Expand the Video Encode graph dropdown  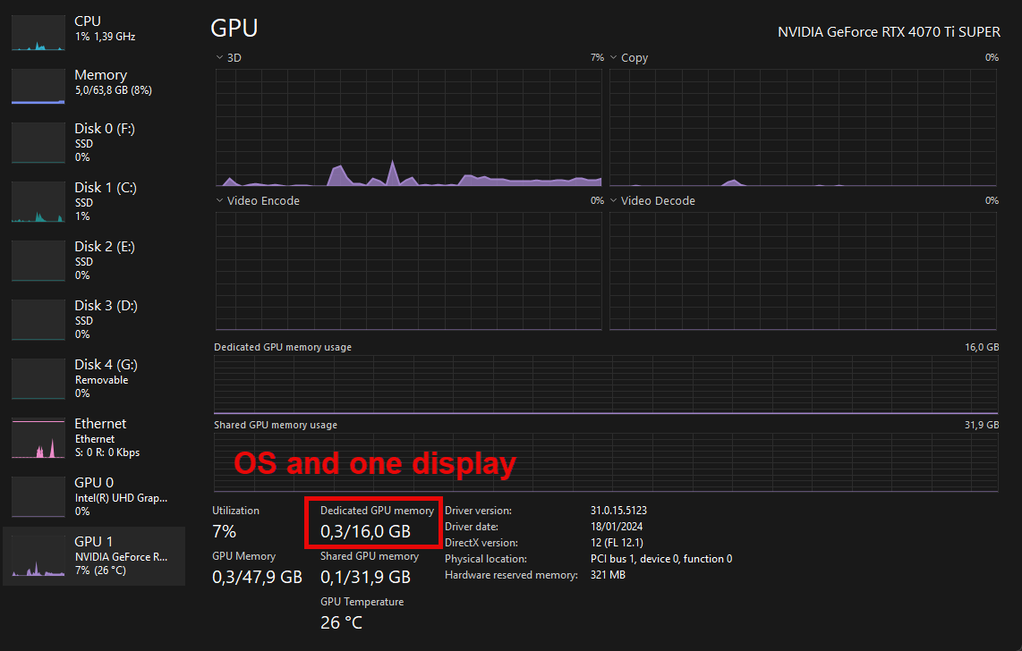(220, 201)
